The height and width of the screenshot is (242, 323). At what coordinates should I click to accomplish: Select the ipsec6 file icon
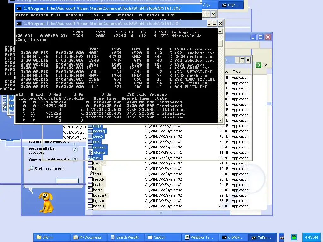pos(90,136)
